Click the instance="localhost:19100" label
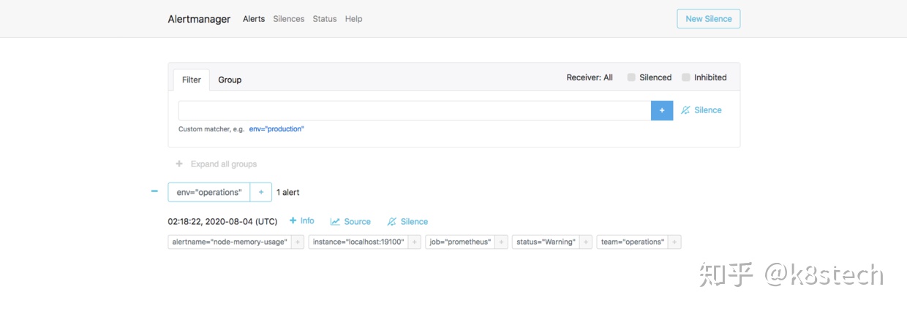The width and height of the screenshot is (907, 311). click(x=358, y=242)
